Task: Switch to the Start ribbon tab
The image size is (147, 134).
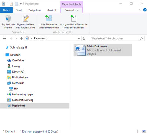Action: 19,10
